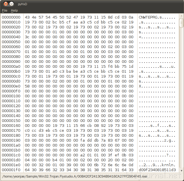Open the Help menu
This screenshot has width=184, height=181.
tap(14, 10)
